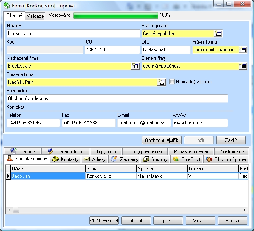Click the Licence tab icon

[13, 151]
